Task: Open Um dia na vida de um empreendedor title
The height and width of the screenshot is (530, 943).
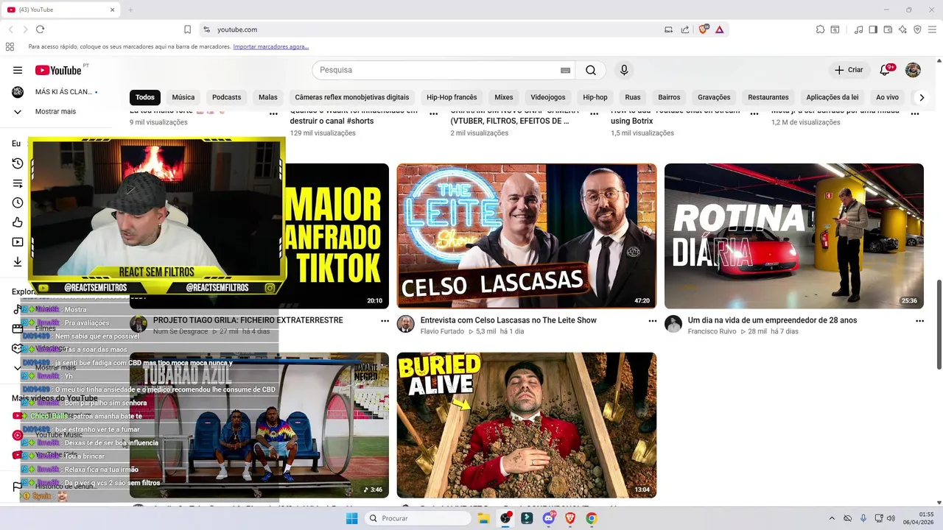Action: pos(772,320)
